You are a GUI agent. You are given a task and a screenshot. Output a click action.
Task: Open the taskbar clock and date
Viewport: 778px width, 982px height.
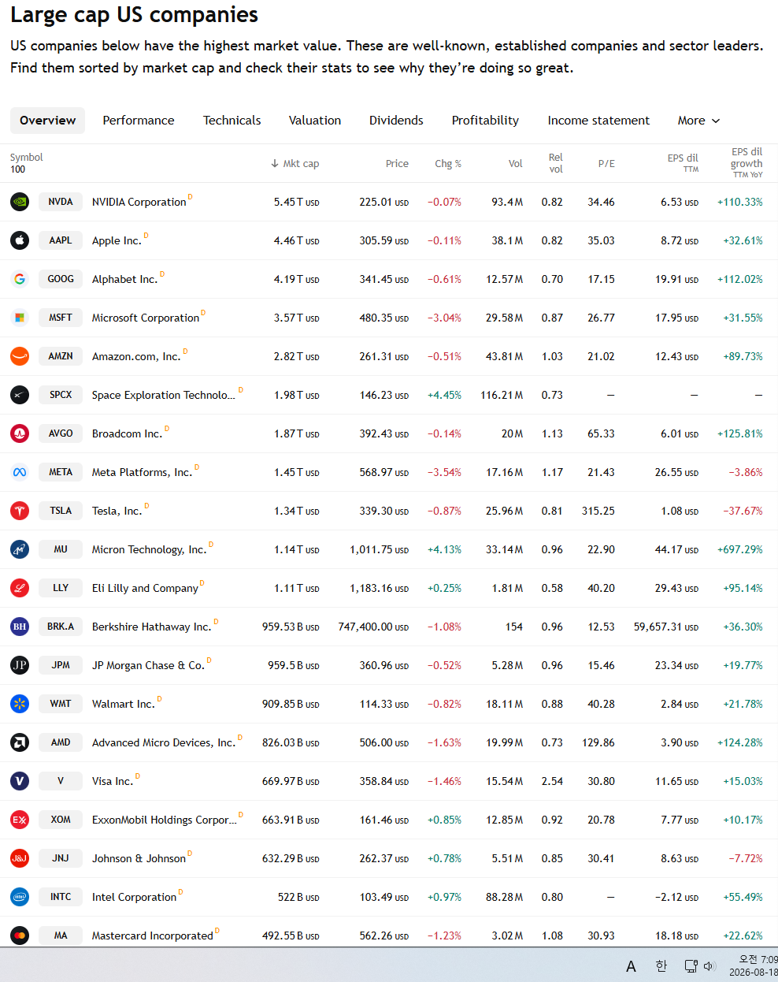coord(754,965)
